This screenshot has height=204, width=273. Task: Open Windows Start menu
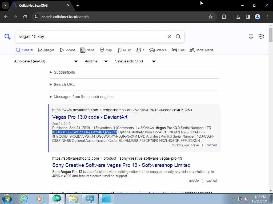[7, 199]
